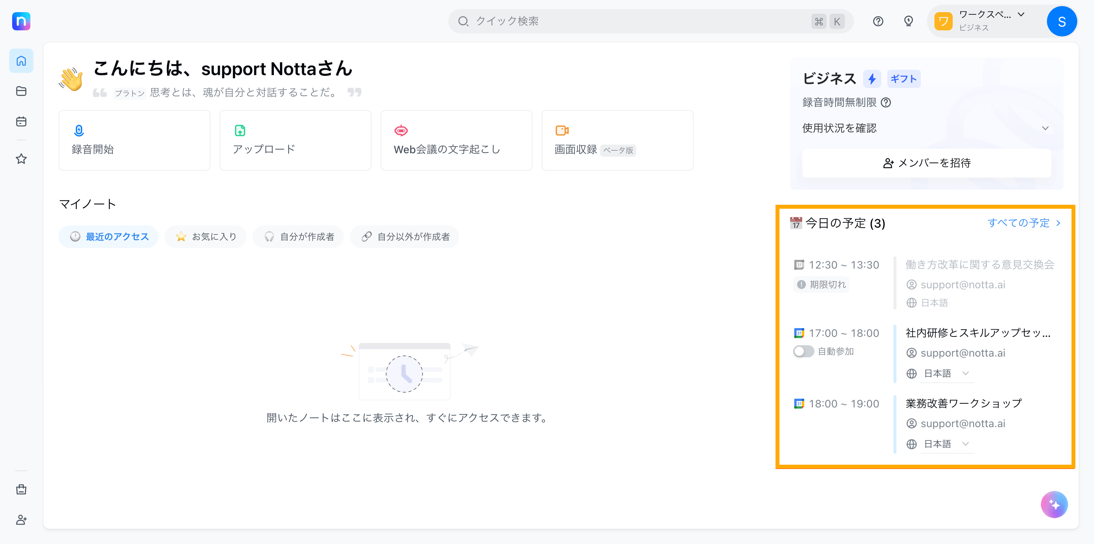Expand the 使用状況を確認 section
Screen dimensions: 1094x544
(926, 128)
